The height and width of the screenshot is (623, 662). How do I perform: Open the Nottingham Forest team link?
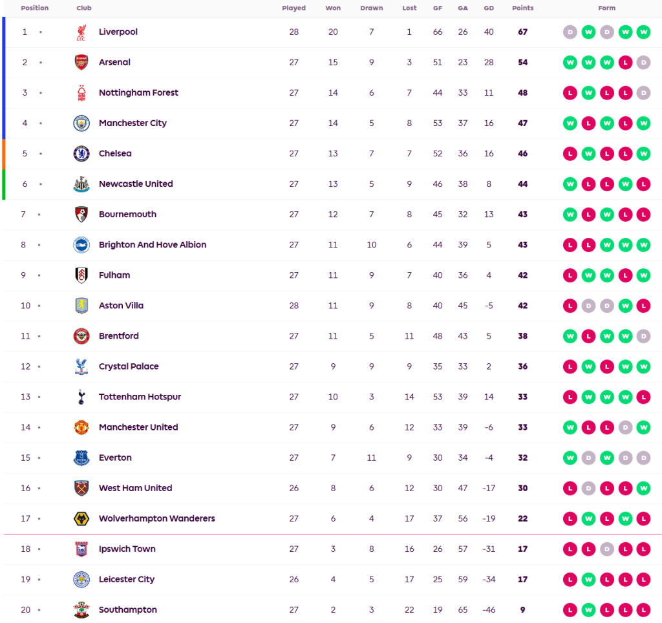click(x=138, y=93)
